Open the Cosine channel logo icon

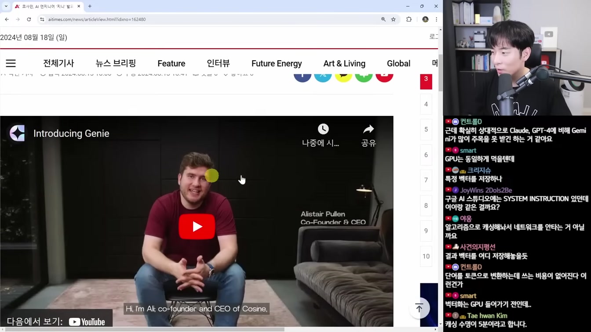(17, 133)
